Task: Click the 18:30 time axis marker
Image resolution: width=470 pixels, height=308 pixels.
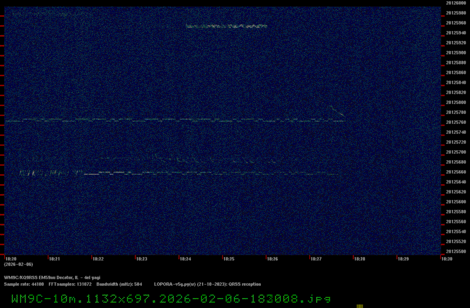Action: point(446,259)
